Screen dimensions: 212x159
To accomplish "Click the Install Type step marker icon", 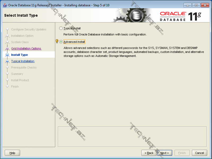I will point(7,55).
